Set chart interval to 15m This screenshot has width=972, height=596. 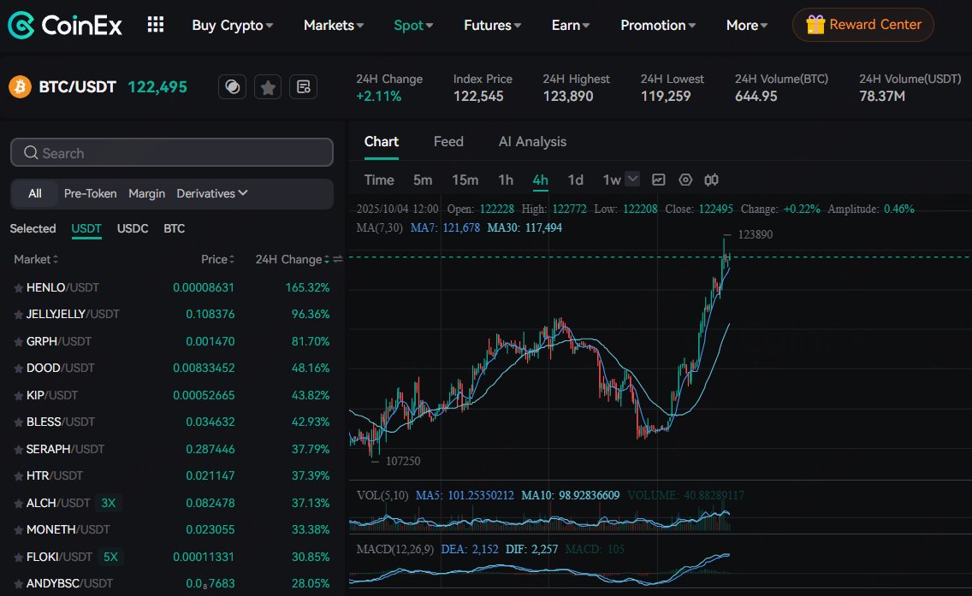tap(465, 180)
